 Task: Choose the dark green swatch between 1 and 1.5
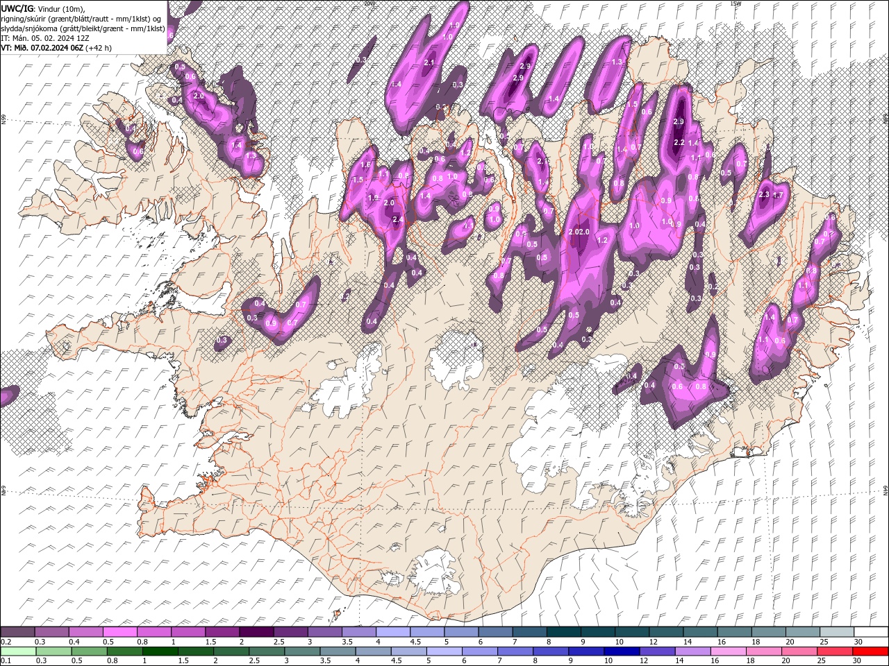point(160,651)
